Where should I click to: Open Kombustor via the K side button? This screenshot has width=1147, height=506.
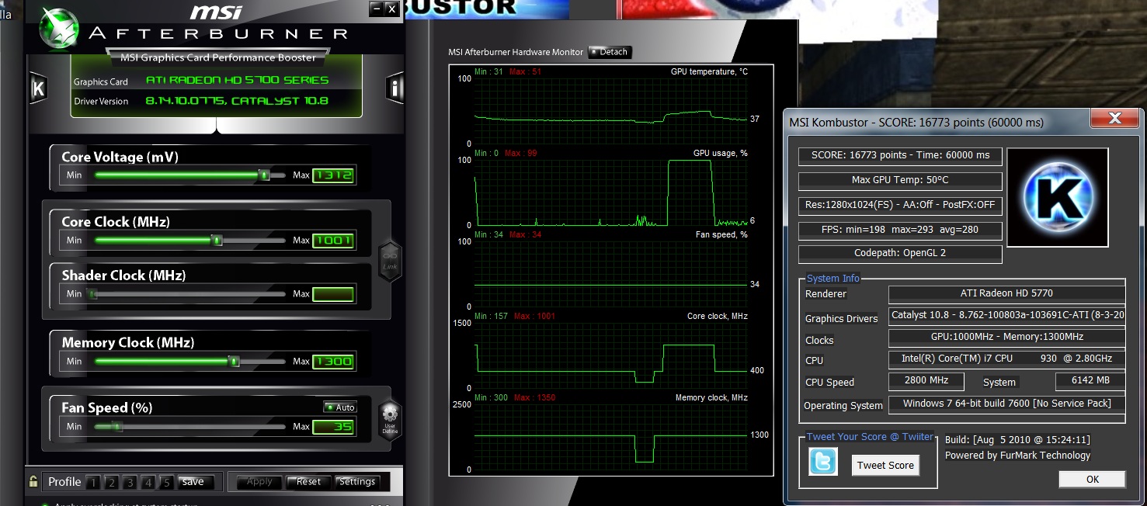tap(38, 88)
